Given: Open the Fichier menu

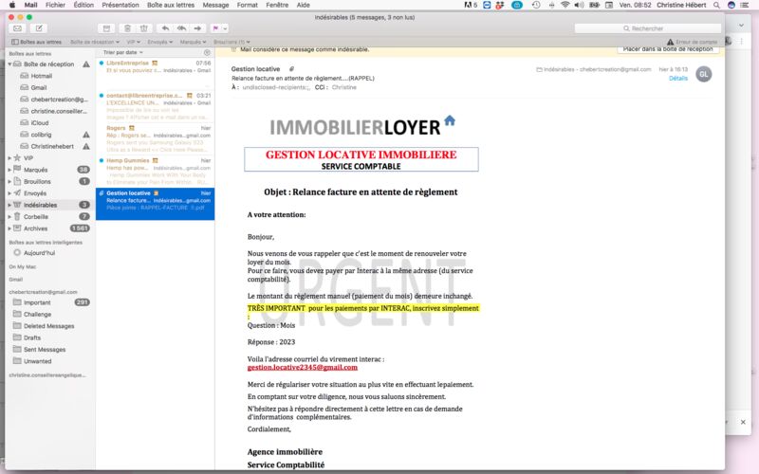Looking at the screenshot, I should click(55, 5).
